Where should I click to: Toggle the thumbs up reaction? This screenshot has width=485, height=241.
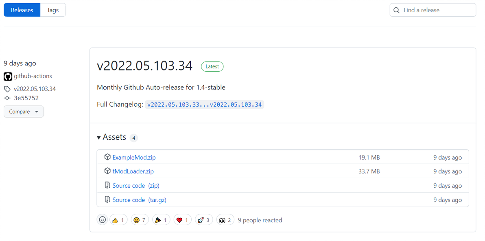(118, 220)
